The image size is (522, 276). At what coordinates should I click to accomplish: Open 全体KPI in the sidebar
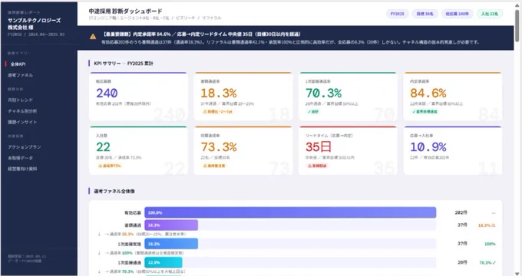point(18,64)
